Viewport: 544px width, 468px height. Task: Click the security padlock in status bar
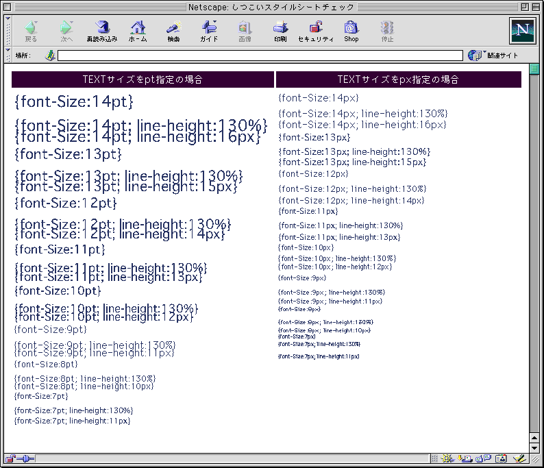[10, 458]
